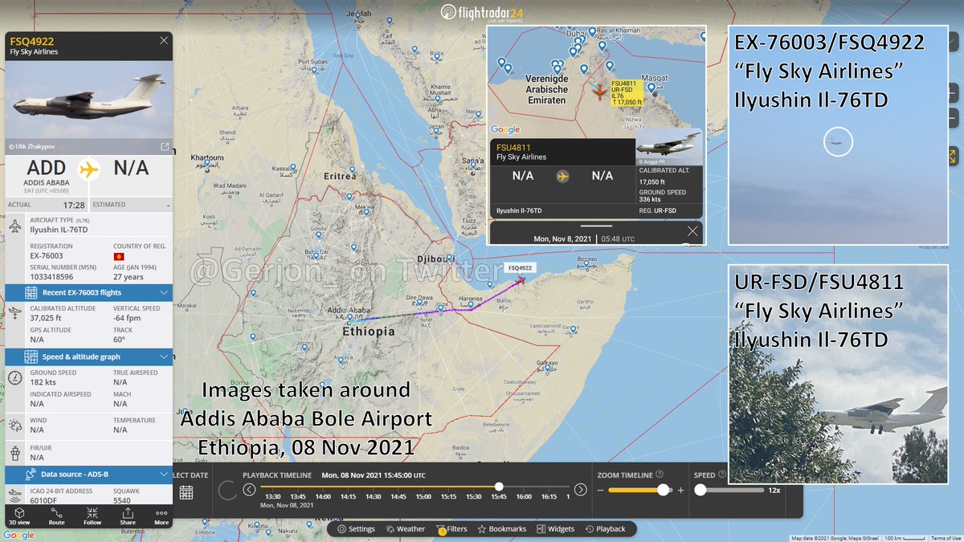The height and width of the screenshot is (542, 964).
Task: Click the calendar icon under Select Date
Action: click(x=186, y=492)
